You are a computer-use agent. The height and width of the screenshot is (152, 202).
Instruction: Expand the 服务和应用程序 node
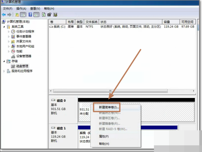pos(4,71)
